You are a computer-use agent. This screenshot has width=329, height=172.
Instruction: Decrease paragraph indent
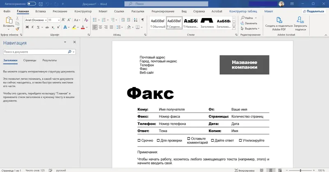(x=123, y=20)
